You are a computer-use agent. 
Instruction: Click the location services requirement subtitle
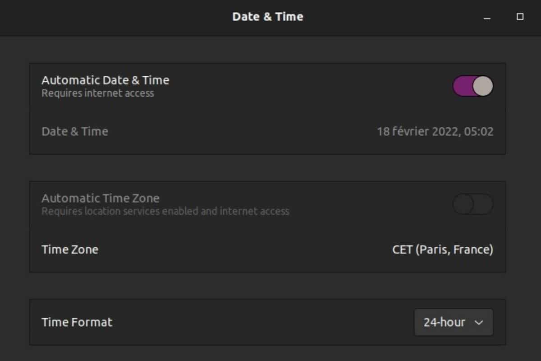[x=165, y=211]
